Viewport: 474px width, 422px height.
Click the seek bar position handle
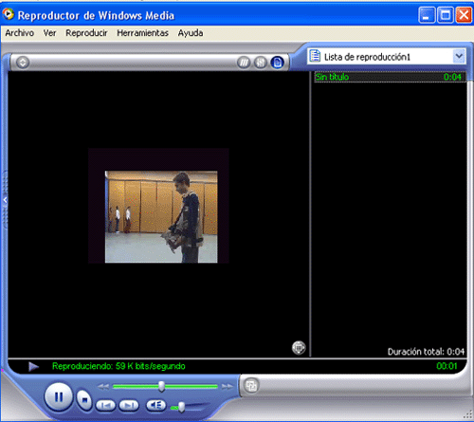click(x=161, y=386)
